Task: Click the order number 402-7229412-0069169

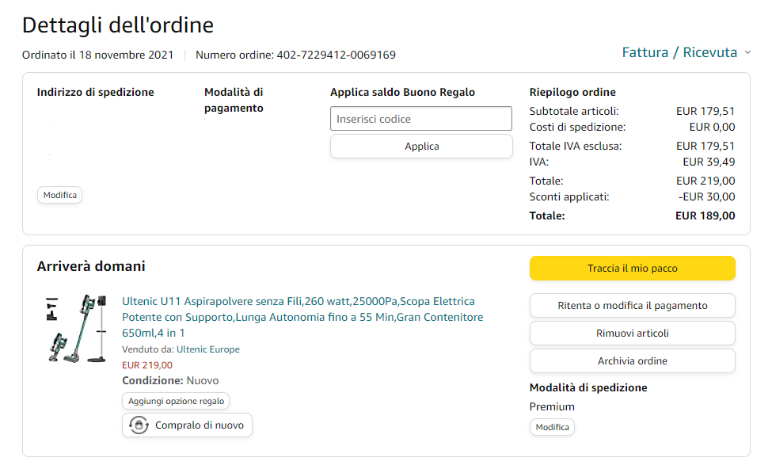Action: (x=336, y=55)
